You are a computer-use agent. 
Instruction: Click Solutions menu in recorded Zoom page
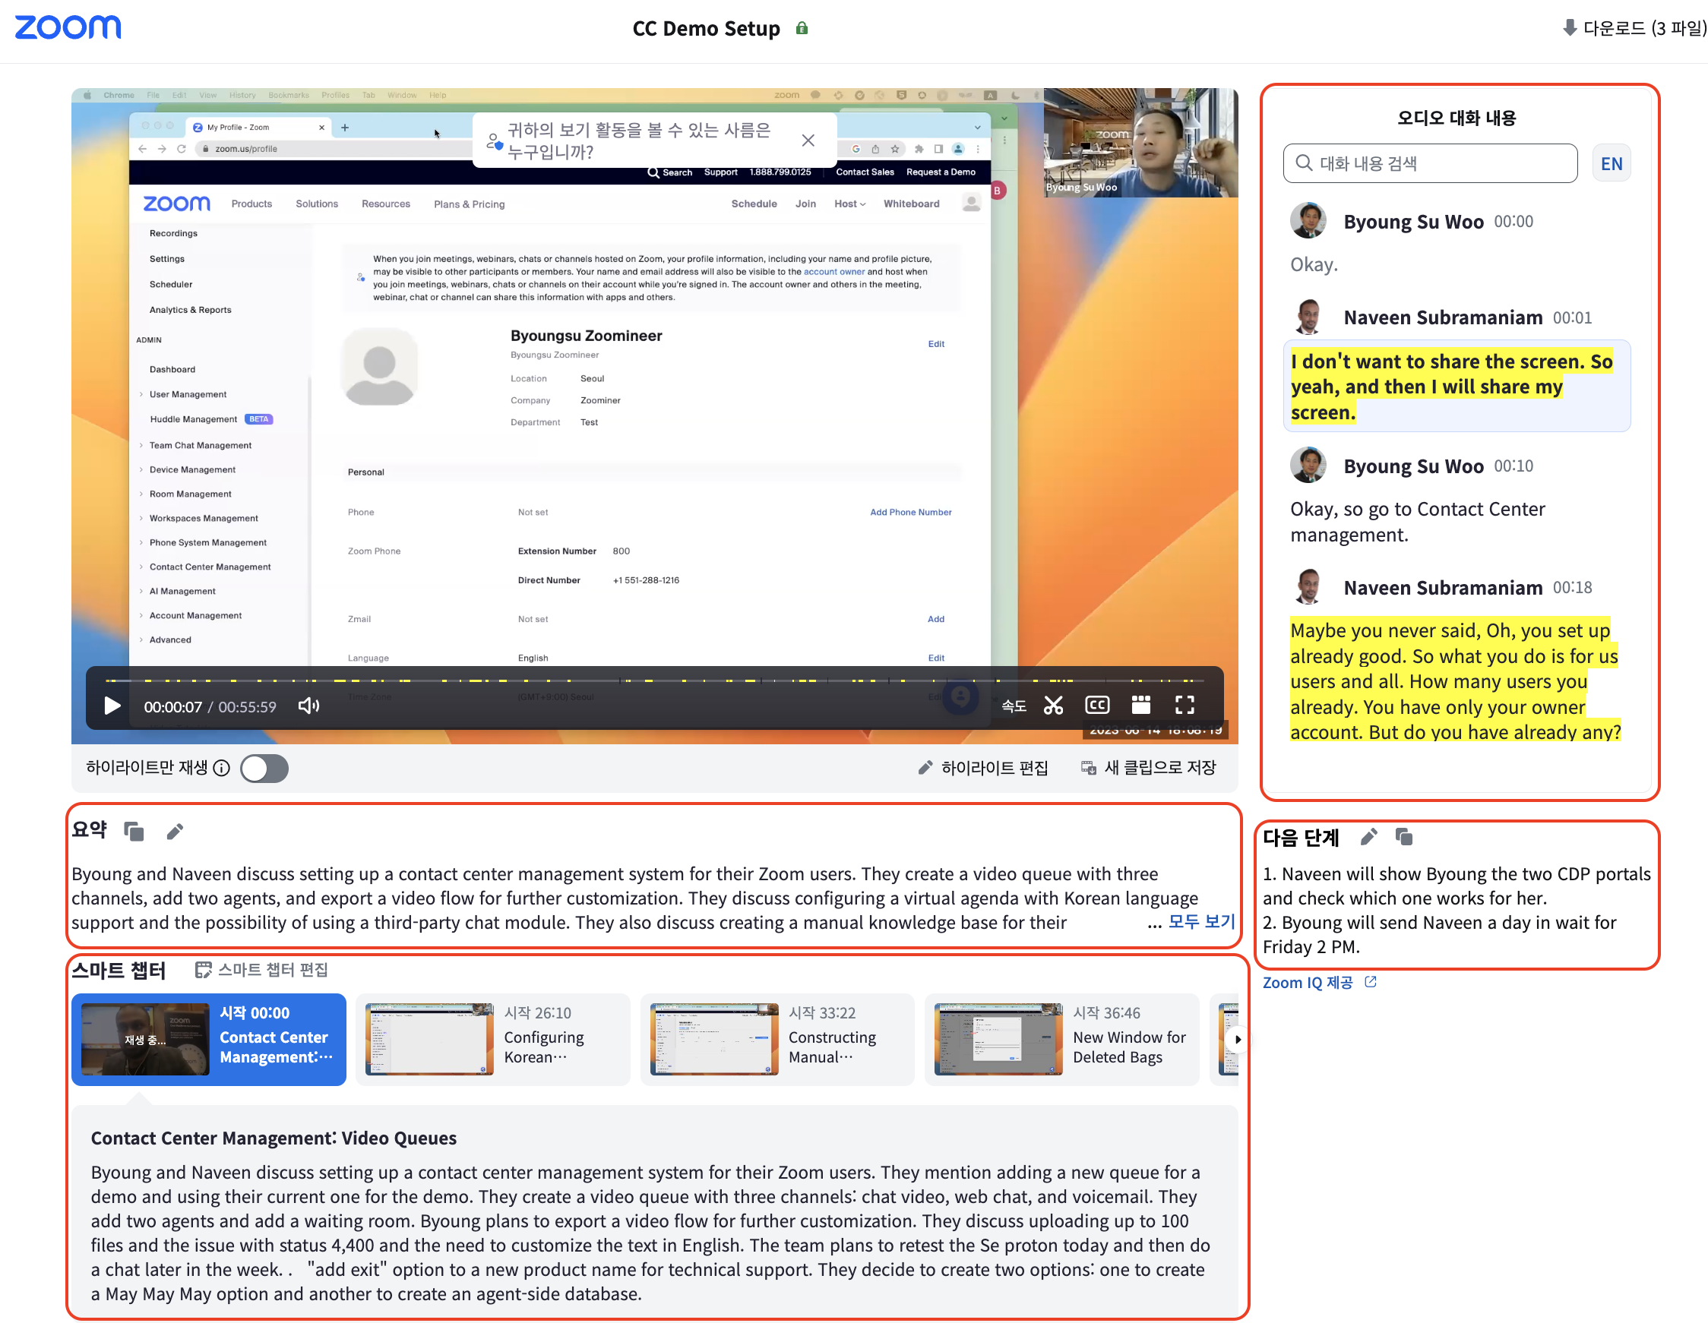(317, 204)
